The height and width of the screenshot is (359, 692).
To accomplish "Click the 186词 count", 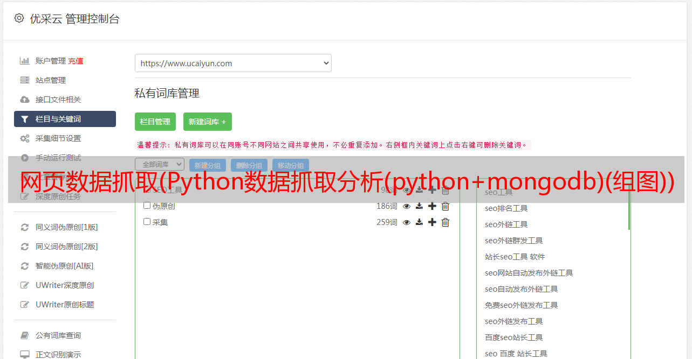I will tap(387, 206).
